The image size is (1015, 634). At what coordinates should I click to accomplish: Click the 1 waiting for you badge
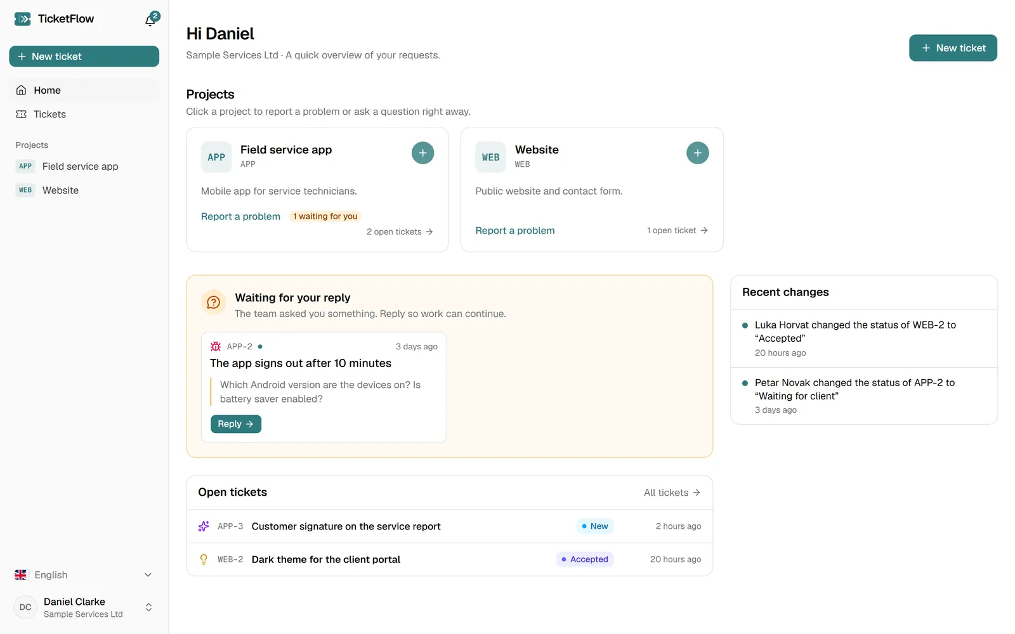point(325,216)
